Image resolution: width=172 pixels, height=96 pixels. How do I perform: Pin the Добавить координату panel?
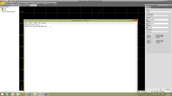[x=169, y=5]
